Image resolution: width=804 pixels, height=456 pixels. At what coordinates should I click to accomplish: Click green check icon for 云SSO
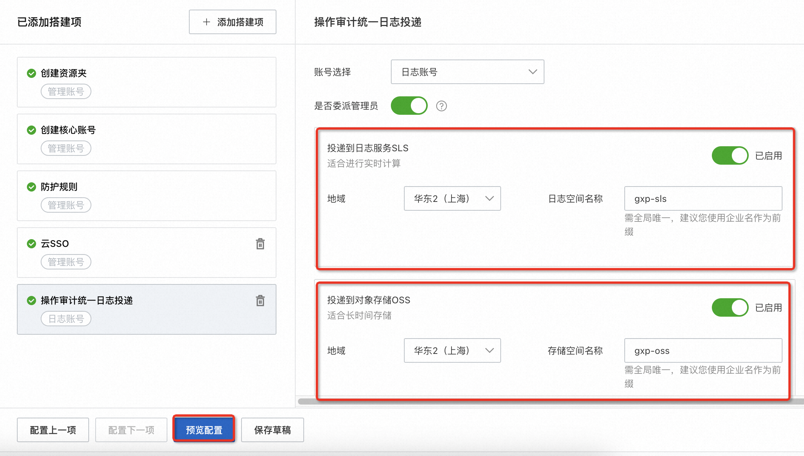tap(31, 244)
